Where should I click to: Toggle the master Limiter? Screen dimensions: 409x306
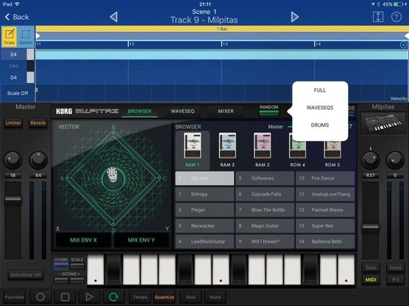click(13, 123)
